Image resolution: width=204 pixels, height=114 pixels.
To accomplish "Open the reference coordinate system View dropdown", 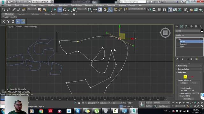I will coord(82,9).
